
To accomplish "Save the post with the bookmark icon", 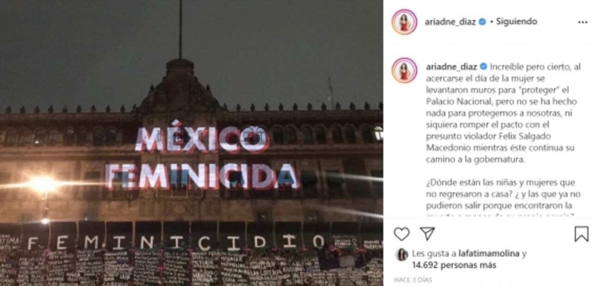I will pyautogui.click(x=581, y=234).
